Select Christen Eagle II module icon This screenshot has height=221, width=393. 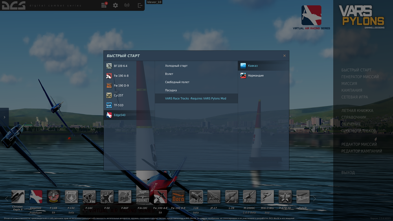tap(18, 197)
